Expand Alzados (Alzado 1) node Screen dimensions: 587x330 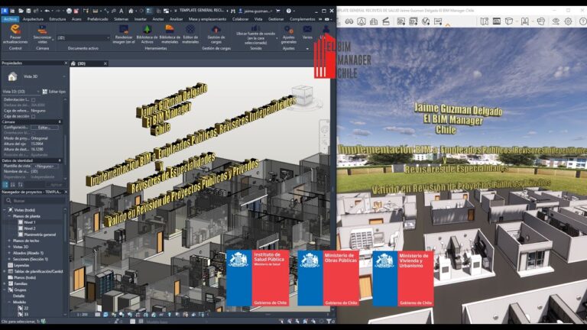(x=9, y=254)
